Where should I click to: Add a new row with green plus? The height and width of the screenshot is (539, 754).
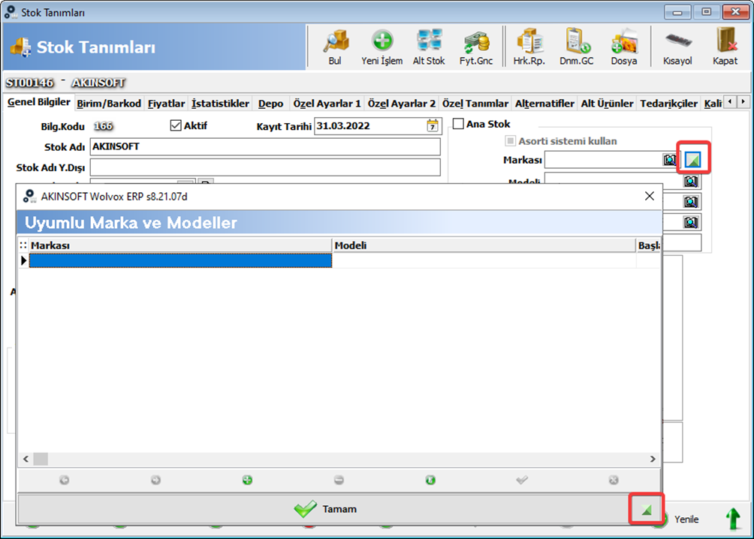click(x=247, y=480)
